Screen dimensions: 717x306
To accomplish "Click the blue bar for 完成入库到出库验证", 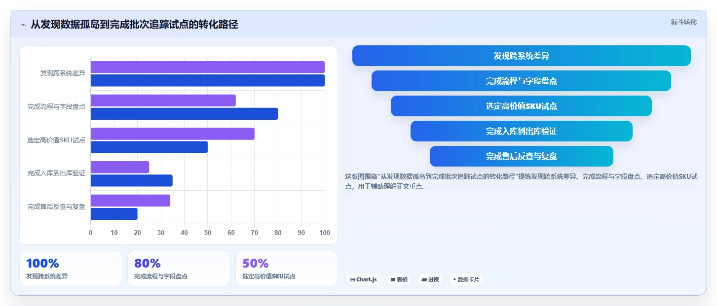I will 132,180.
